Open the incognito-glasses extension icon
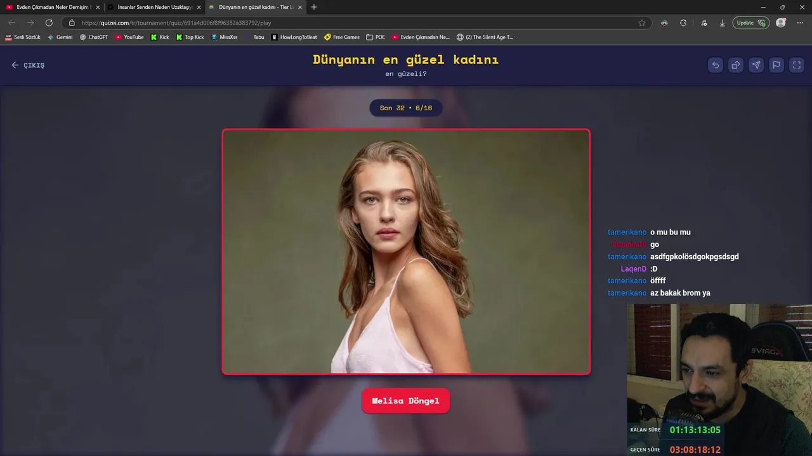Image resolution: width=812 pixels, height=456 pixels. pos(664,23)
